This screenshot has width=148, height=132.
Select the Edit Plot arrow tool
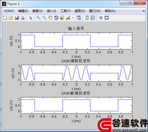point(31,18)
